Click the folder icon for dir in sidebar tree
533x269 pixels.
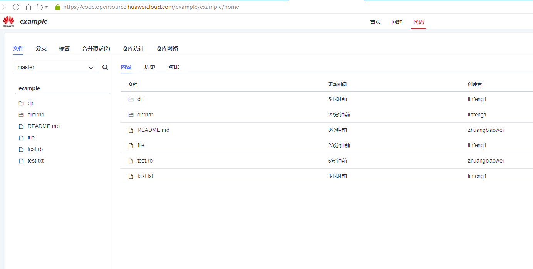[x=21, y=103]
